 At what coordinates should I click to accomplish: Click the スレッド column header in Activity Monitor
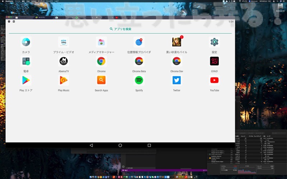point(243,136)
